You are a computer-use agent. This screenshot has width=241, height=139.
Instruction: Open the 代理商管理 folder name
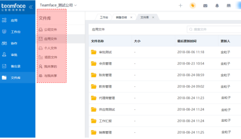click(x=107, y=98)
